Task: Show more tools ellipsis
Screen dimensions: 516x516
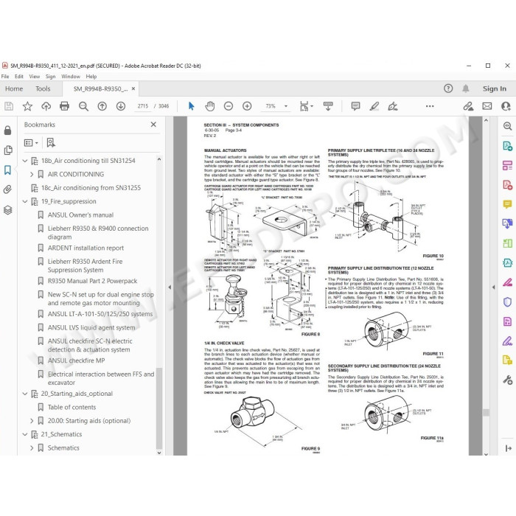Action: (430, 106)
